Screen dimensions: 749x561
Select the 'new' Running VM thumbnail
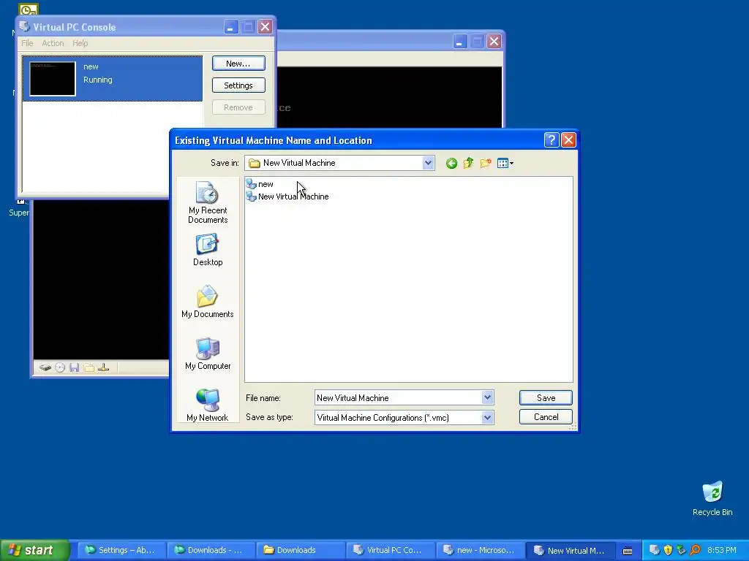tap(53, 79)
